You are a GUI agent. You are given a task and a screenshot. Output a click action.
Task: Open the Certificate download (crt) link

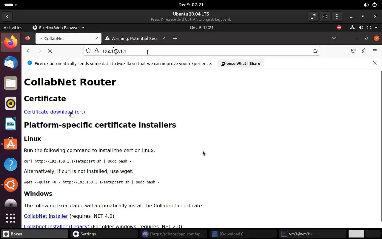54,112
